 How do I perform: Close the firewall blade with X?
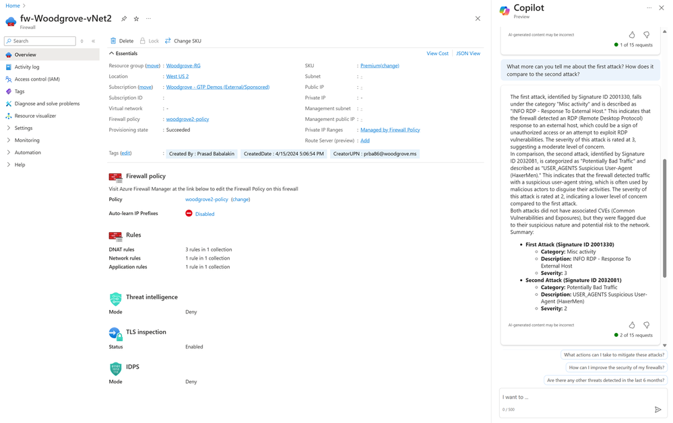[x=478, y=18]
